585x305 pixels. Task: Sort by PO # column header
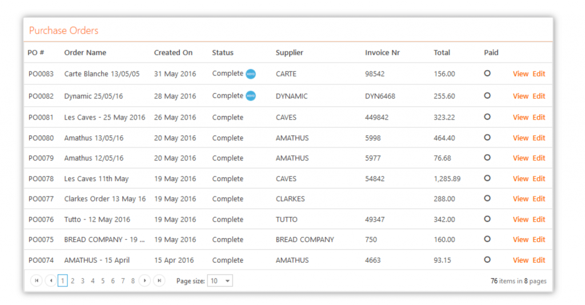click(x=36, y=53)
